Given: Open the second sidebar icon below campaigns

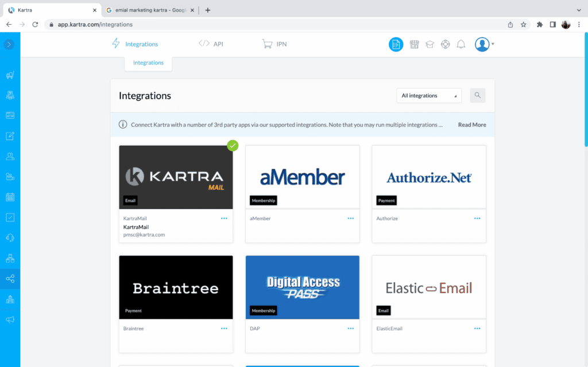Looking at the screenshot, I should (x=10, y=95).
